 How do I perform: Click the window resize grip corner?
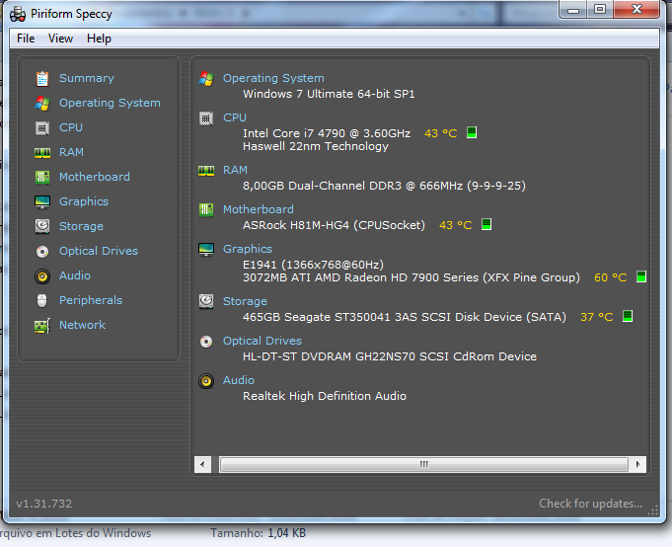tap(652, 510)
